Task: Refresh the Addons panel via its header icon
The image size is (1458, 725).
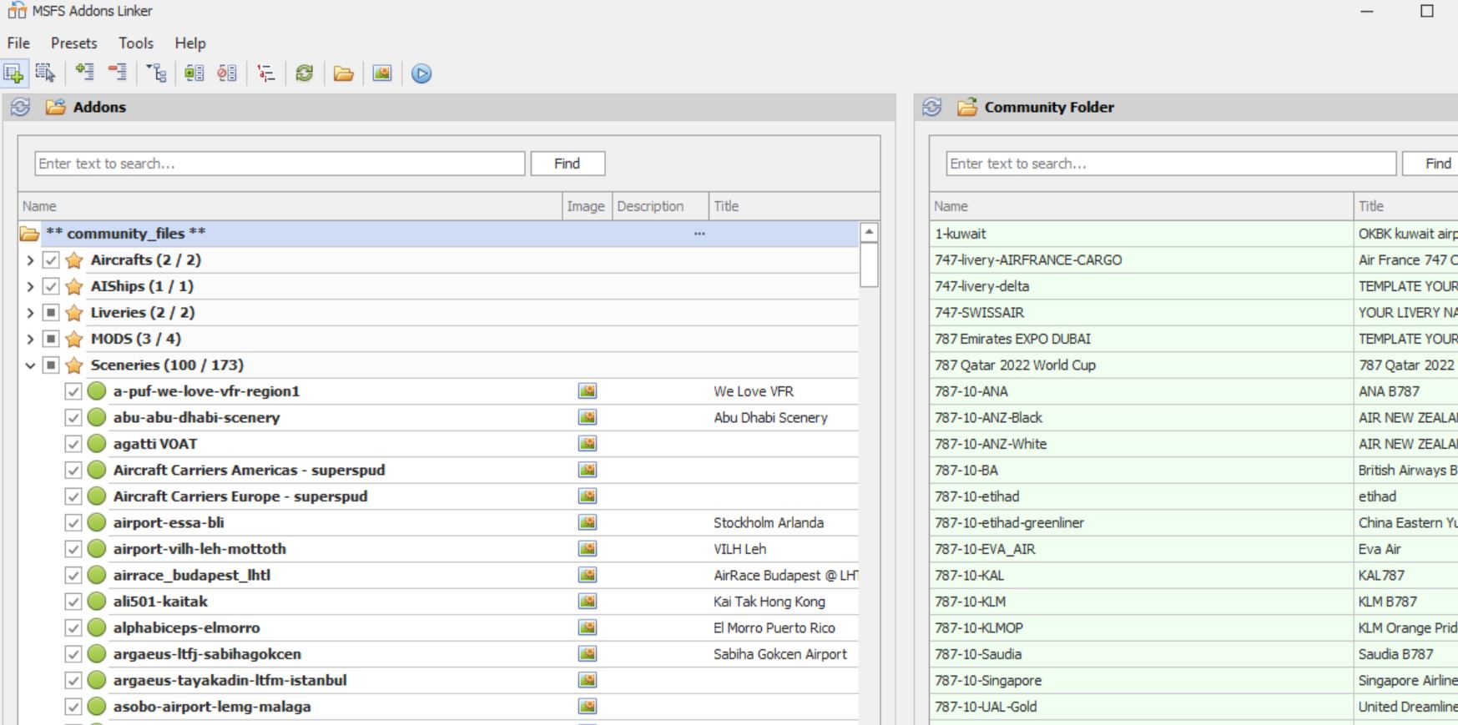Action: coord(20,107)
